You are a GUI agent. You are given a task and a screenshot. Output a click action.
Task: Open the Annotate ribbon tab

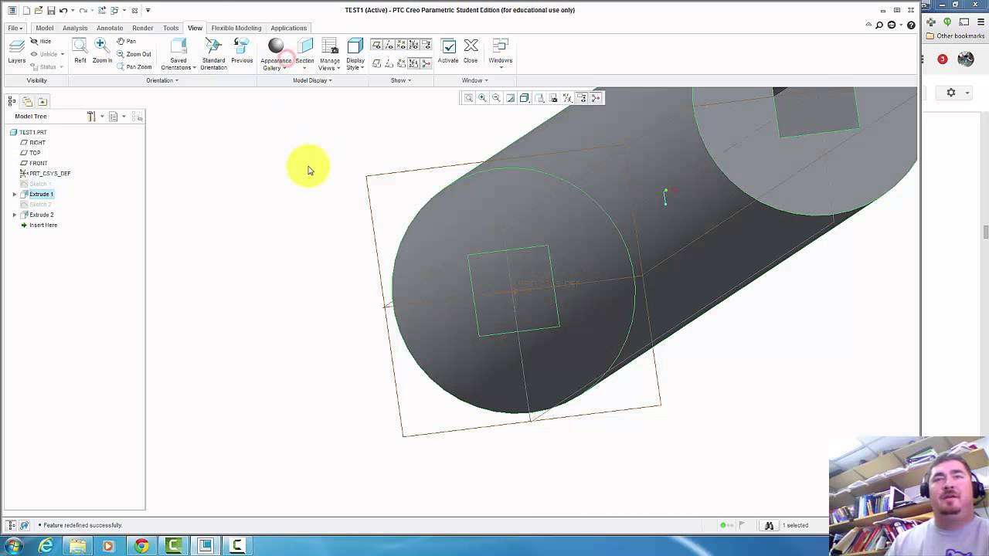pos(110,28)
